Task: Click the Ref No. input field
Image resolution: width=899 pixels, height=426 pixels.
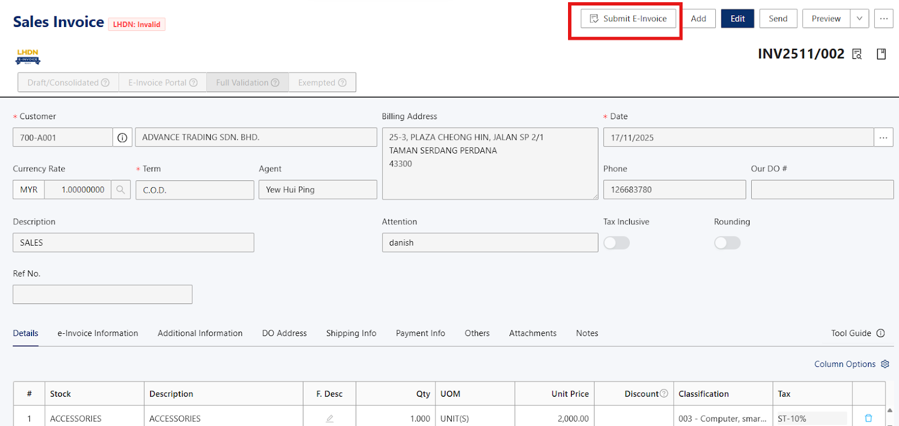Action: click(x=102, y=294)
